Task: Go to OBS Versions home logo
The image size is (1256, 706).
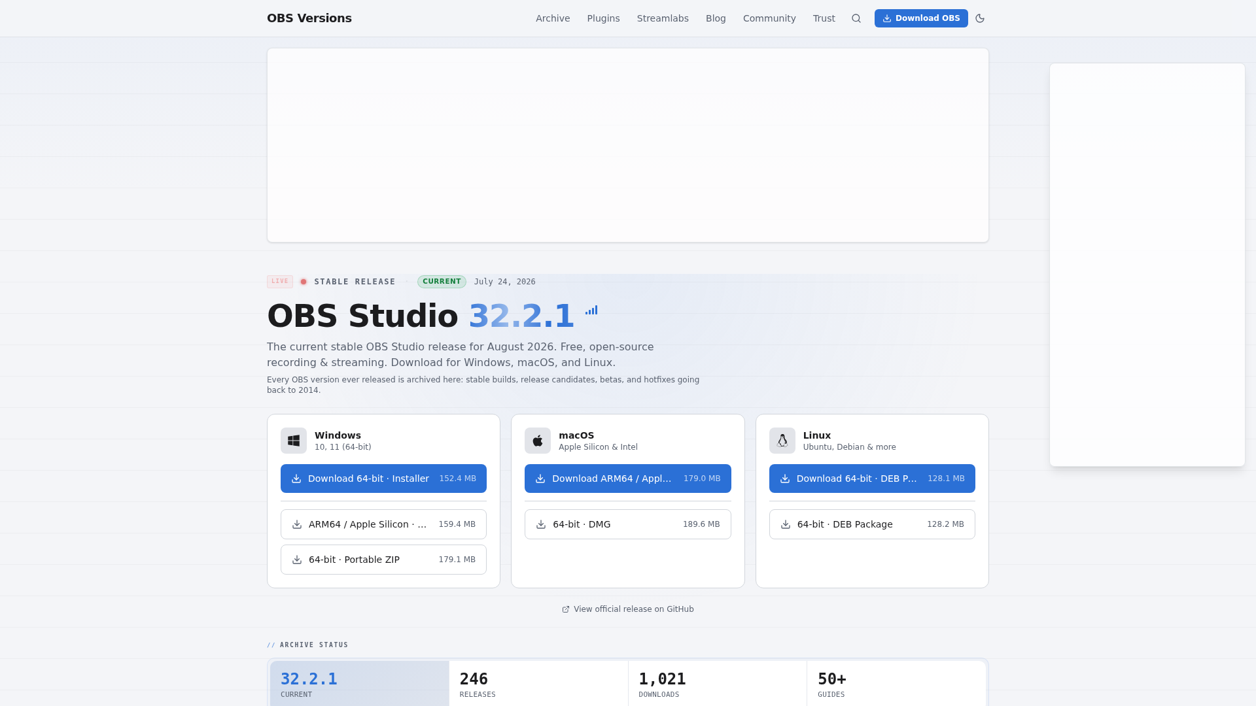Action: pos(309,18)
